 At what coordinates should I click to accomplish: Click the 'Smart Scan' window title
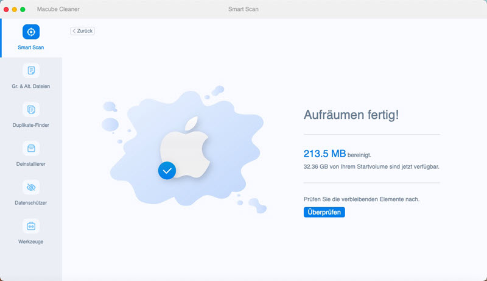tap(243, 9)
